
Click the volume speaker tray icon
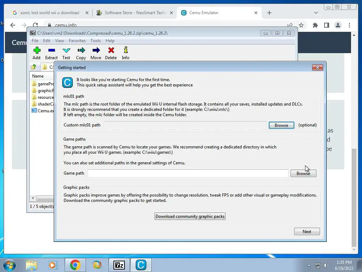coord(326,265)
